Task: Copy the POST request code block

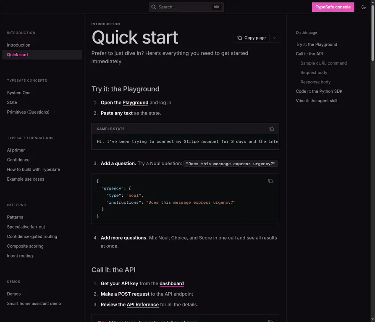Action: (270, 321)
